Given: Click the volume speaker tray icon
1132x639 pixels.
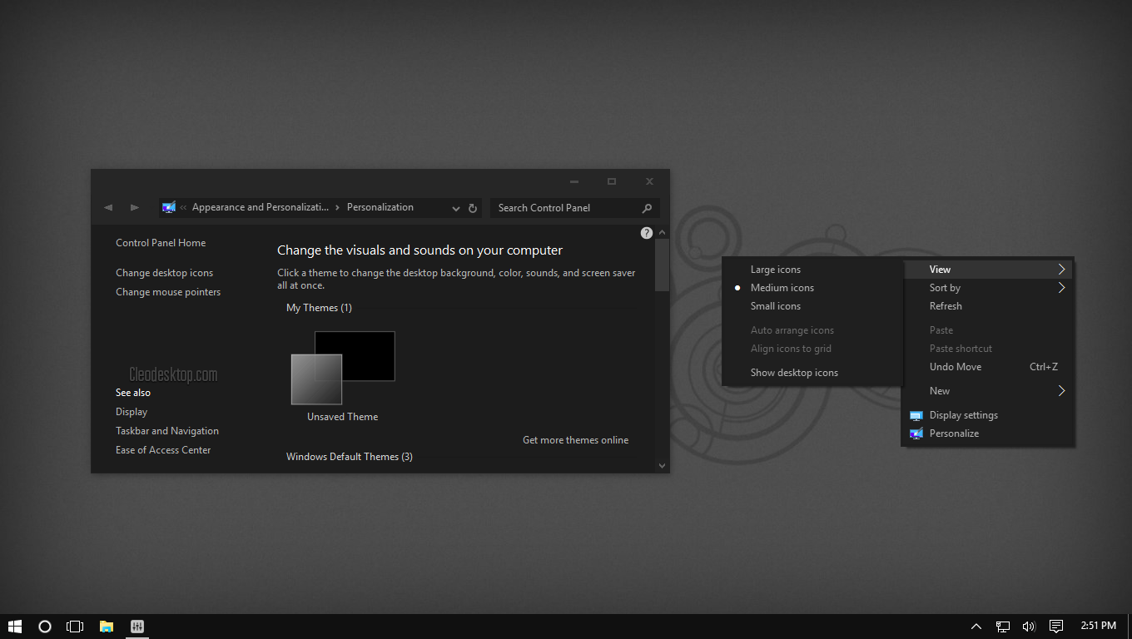Looking at the screenshot, I should pyautogui.click(x=1029, y=627).
